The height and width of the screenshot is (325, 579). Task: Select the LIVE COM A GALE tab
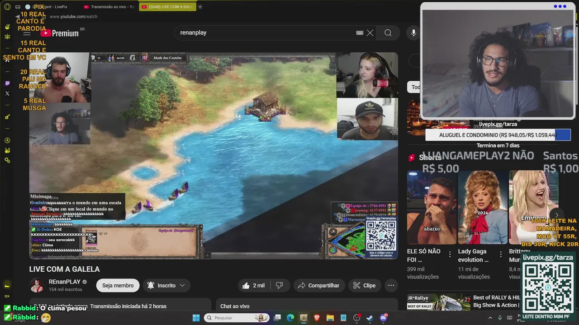coord(167,7)
